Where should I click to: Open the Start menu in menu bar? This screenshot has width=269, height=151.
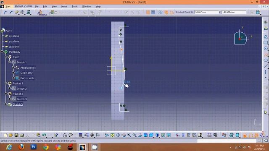point(8,6)
